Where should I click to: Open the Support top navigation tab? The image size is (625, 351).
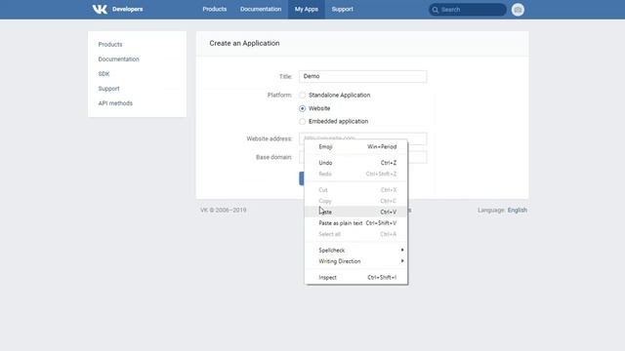tap(343, 9)
